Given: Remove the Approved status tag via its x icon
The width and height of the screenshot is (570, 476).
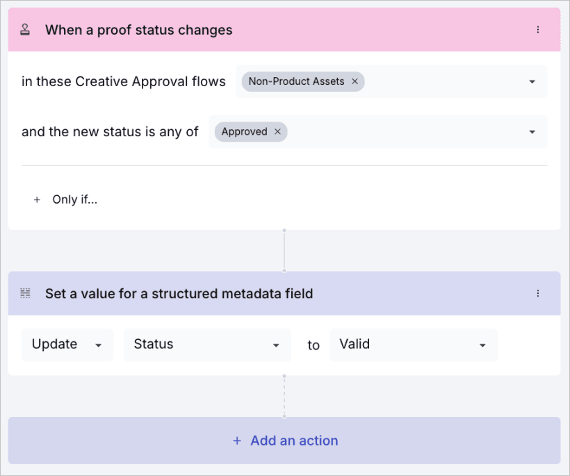Looking at the screenshot, I should [x=277, y=131].
